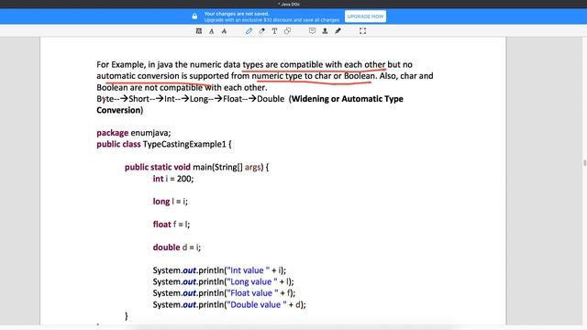The image size is (587, 330).
Task: Click the lock icon in blue banner
Action: (194, 16)
